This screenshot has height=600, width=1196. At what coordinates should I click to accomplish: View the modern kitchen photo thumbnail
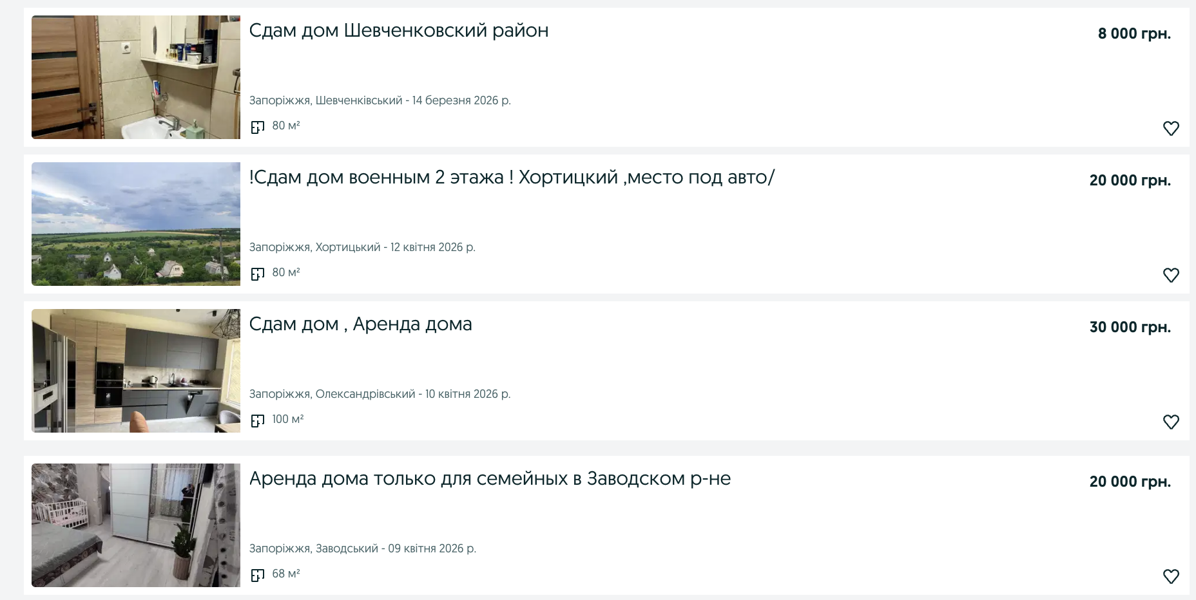pos(136,371)
